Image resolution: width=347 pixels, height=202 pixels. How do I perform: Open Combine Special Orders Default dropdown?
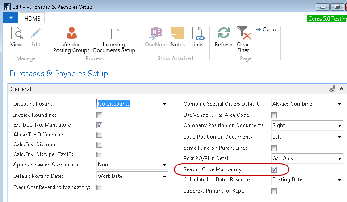339,104
